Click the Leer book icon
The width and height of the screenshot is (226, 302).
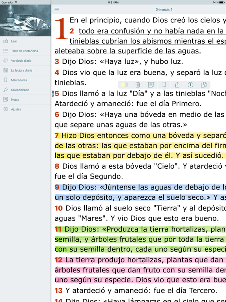[x=5, y=41]
